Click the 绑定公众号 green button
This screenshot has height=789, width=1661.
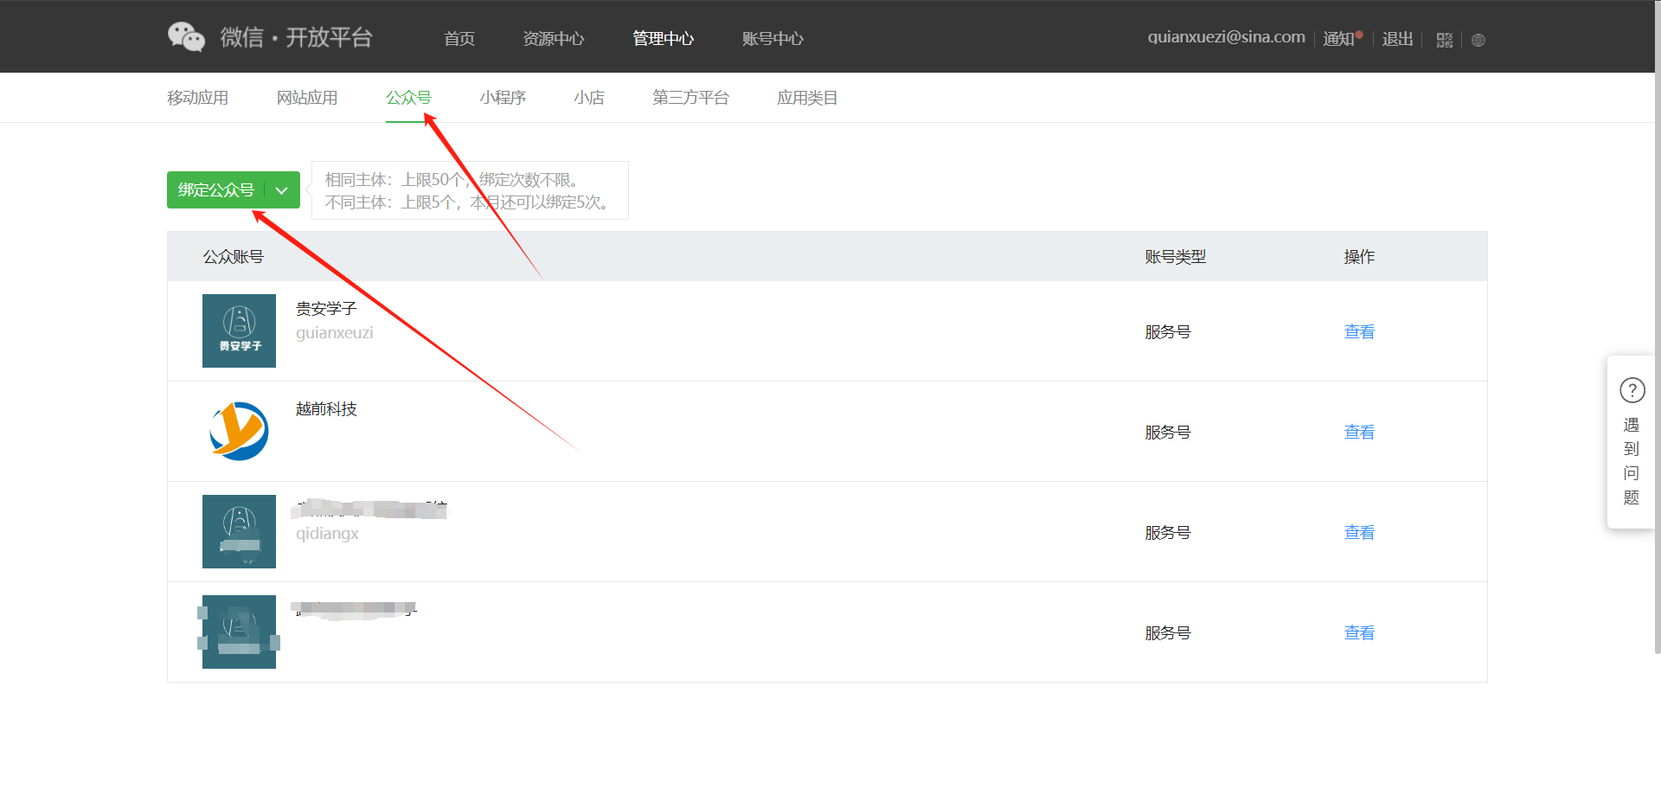coord(216,190)
